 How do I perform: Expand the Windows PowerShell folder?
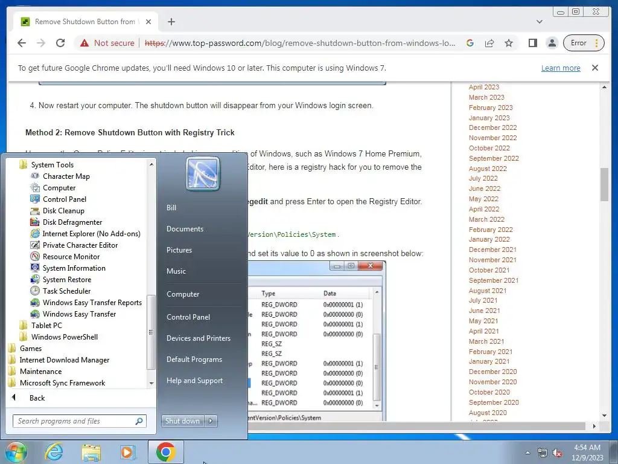click(64, 337)
